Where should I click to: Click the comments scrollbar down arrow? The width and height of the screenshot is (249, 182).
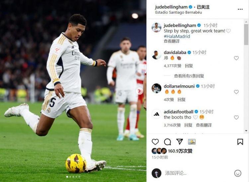pos(246,131)
